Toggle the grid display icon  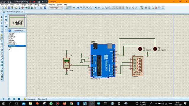tap(70, 8)
